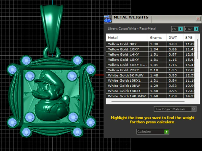Select the Yellow Gold:22KY row
Viewport: 202px width, 151px height.
(150, 70)
